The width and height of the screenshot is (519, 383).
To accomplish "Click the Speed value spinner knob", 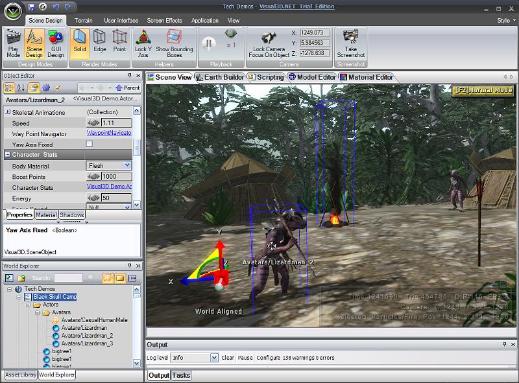I will point(93,122).
